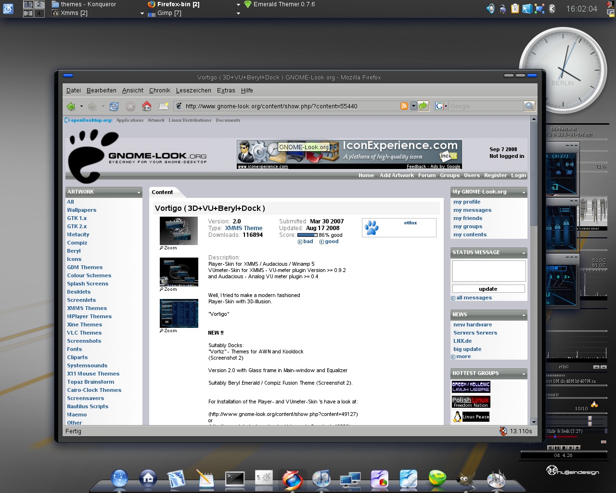Click the lock screen icon on the panel

(611, 13)
